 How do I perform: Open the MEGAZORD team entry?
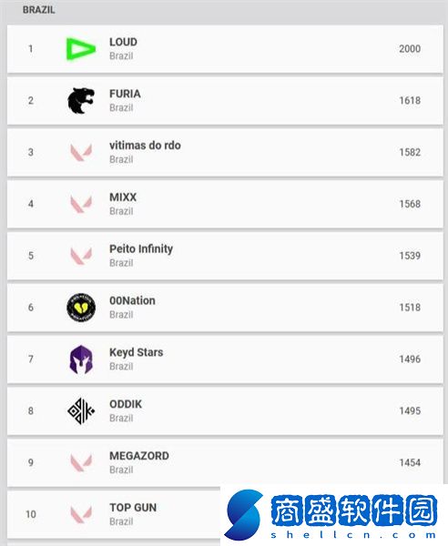click(x=139, y=456)
